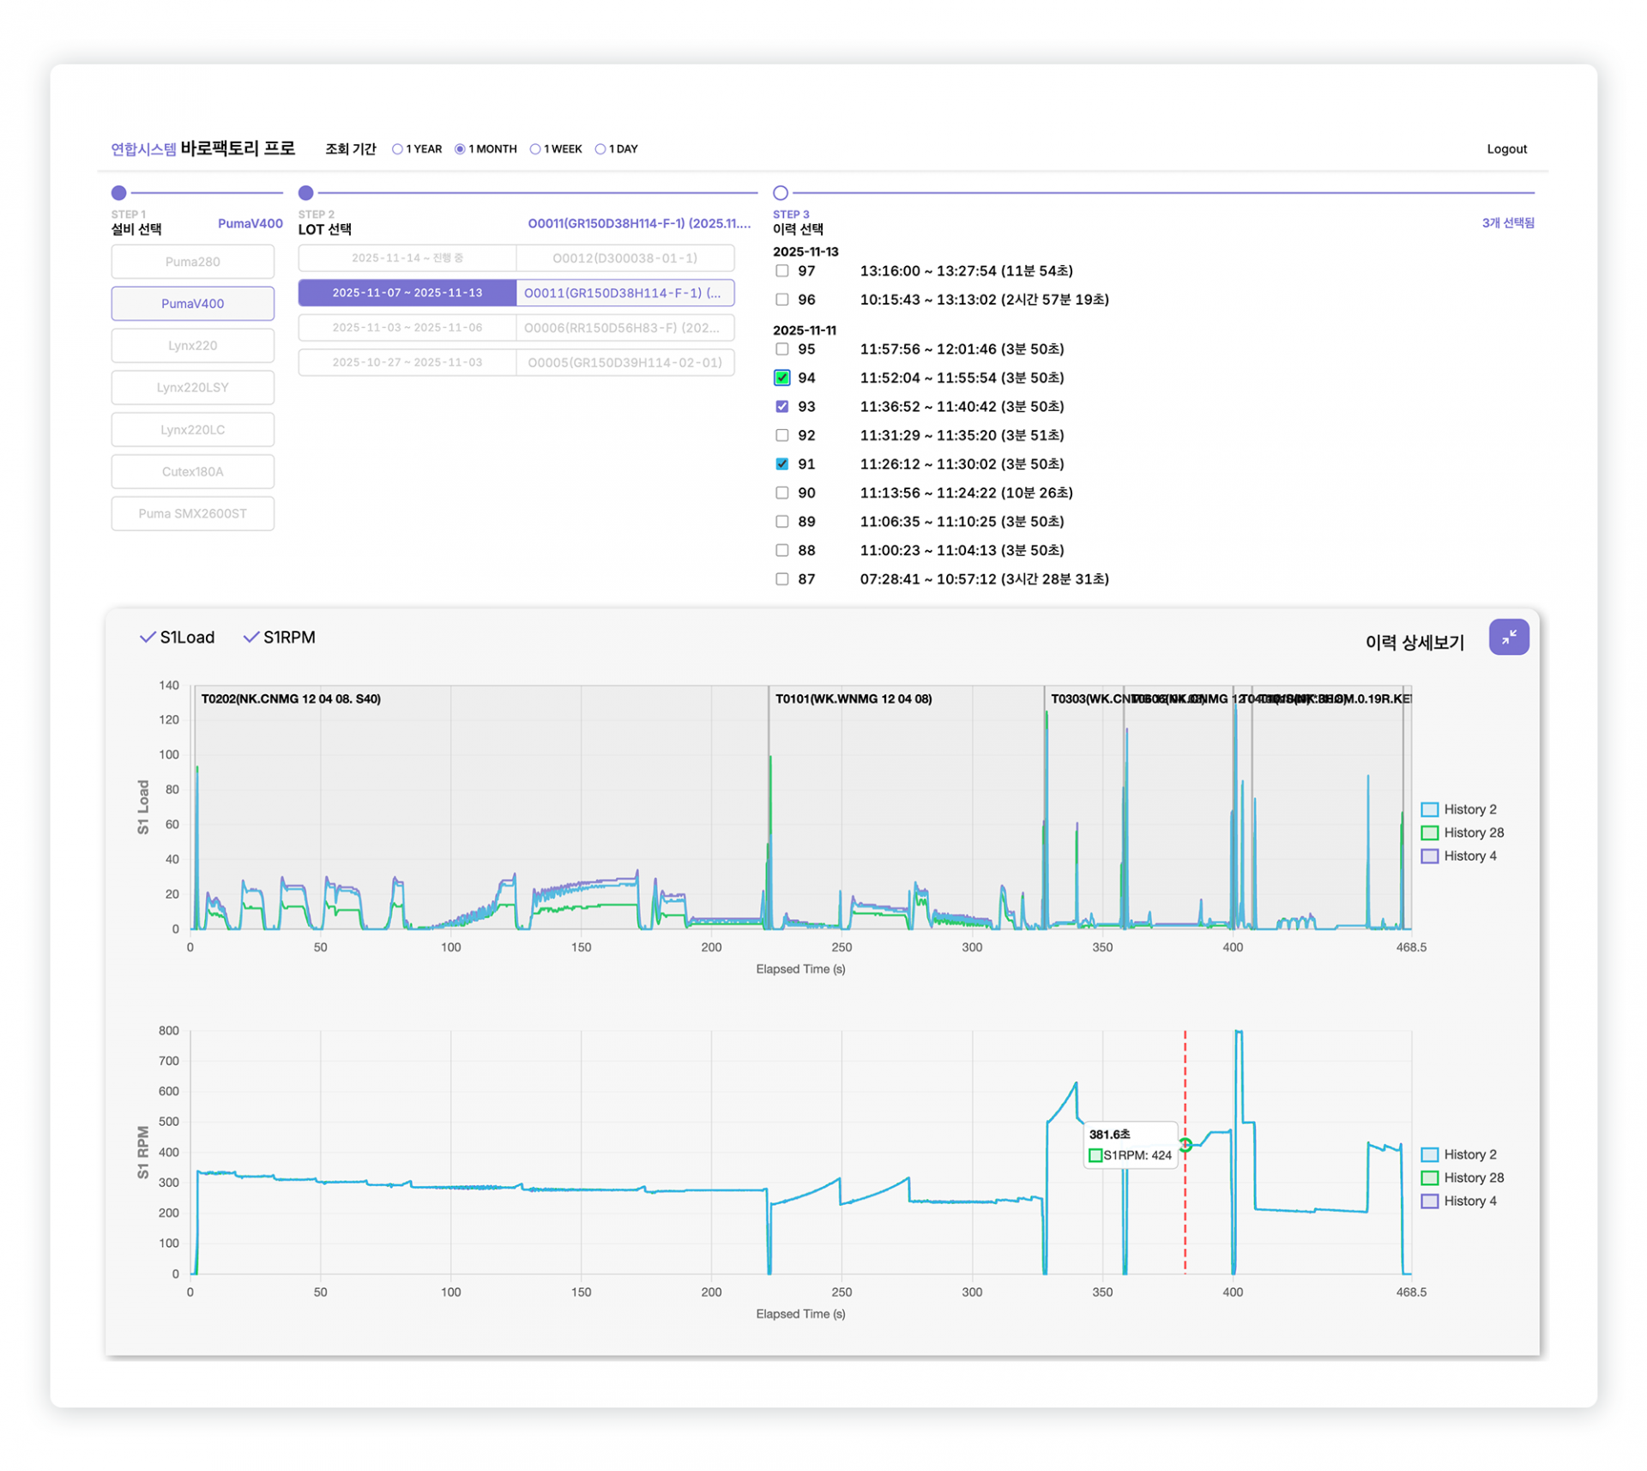1647x1471 pixels.
Task: Select the Lynx220 equipment
Action: 192,345
